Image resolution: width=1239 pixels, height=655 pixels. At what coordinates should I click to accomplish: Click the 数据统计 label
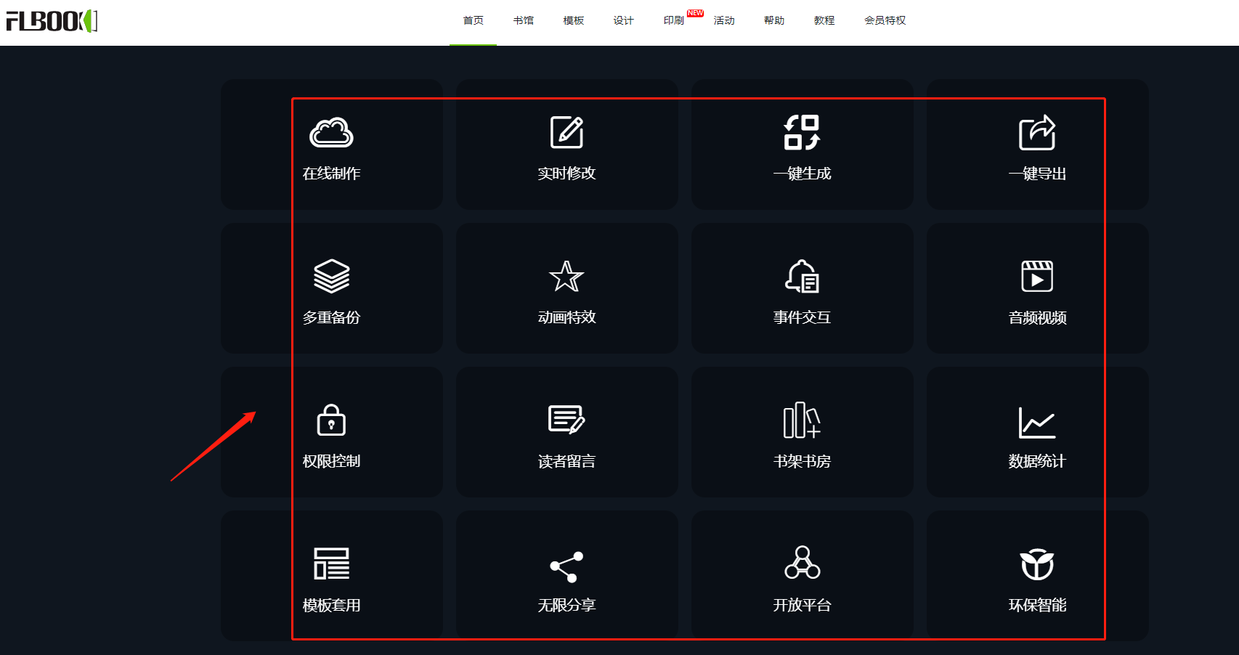click(1037, 461)
